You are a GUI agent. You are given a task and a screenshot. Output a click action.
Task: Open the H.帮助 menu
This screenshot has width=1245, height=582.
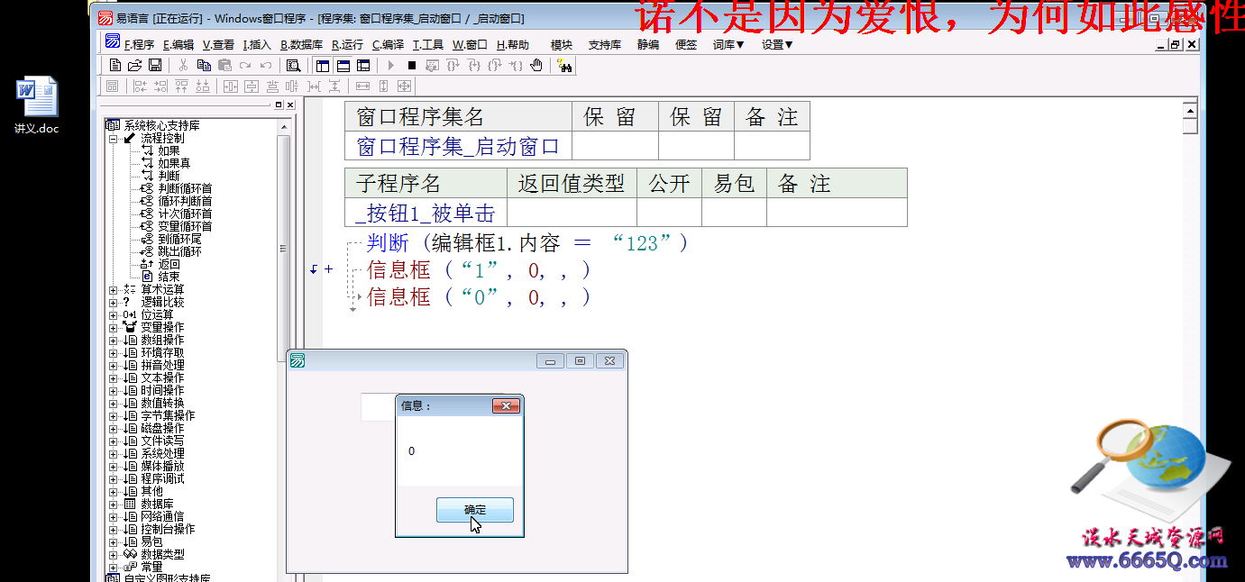pos(513,44)
